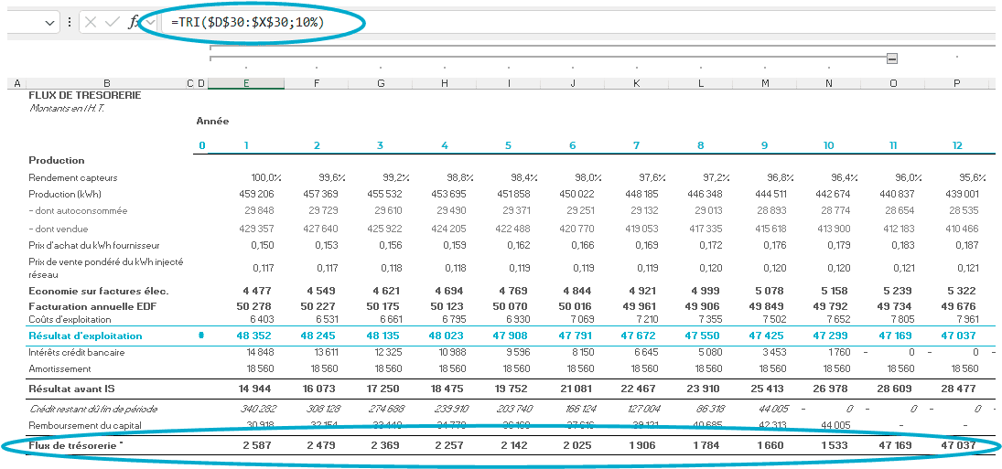
Task: Select column N header
Action: coord(829,83)
